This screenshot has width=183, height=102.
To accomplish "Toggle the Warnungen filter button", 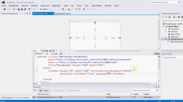I will pos(58,91).
